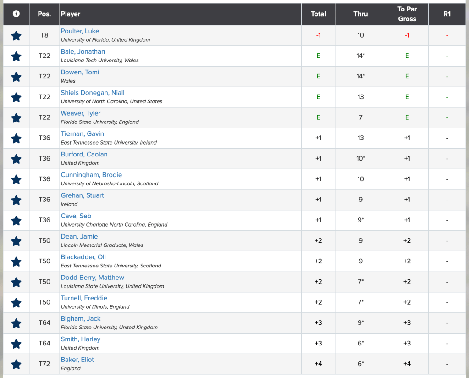Click the info icon in table header
The image size is (469, 378).
pos(16,14)
